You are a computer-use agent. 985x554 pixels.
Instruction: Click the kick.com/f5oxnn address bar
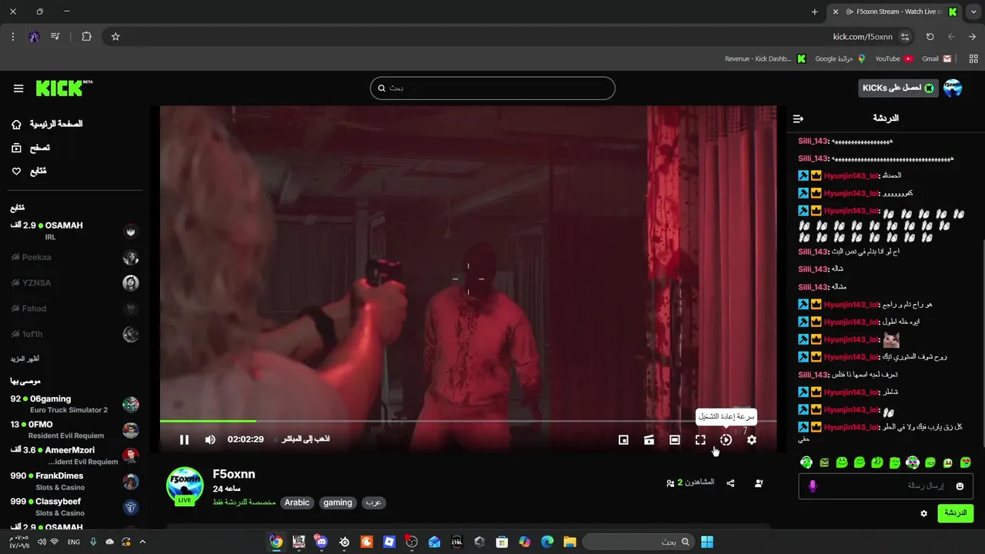tap(508, 36)
